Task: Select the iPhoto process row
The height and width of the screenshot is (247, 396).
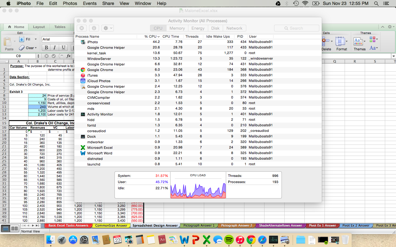Action: pos(198,42)
